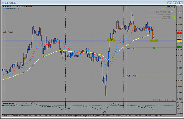Click the 1.4235 price scale label
184x119 pixels.
(179, 24)
